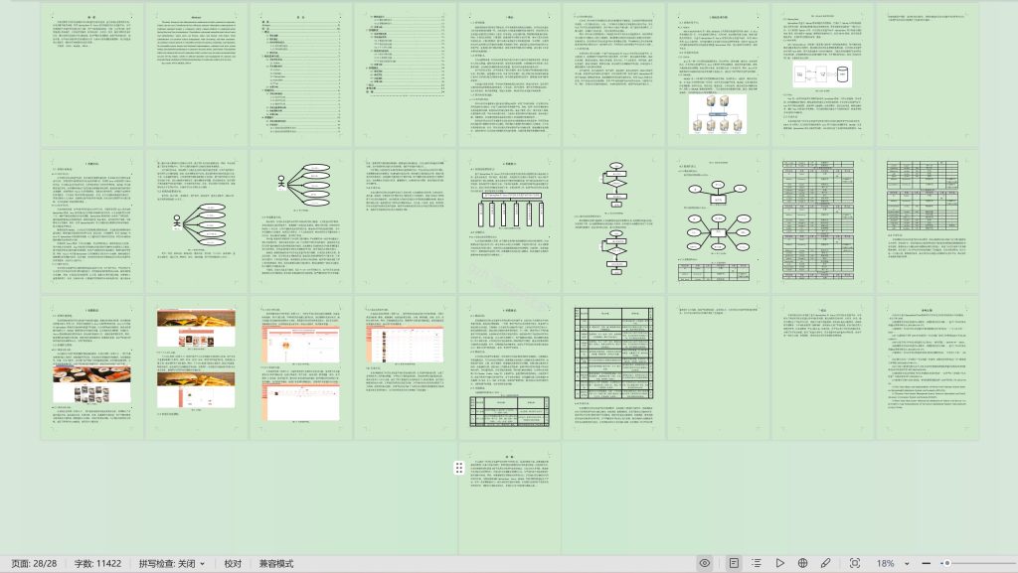Select the page with sushi photo screenshot
This screenshot has width=1018, height=573.
point(92,368)
